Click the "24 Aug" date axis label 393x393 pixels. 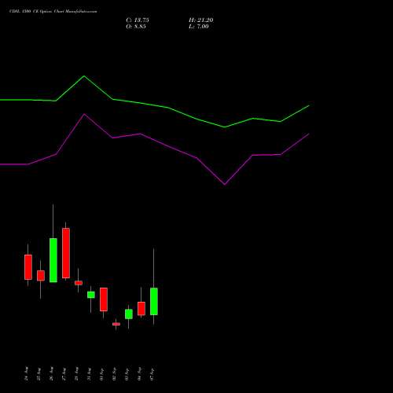click(x=27, y=374)
